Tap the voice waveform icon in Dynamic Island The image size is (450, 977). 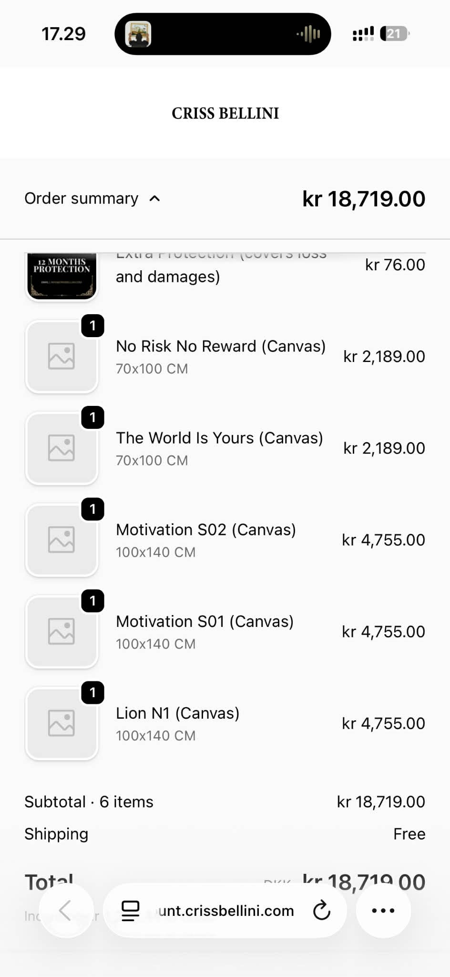pos(309,34)
